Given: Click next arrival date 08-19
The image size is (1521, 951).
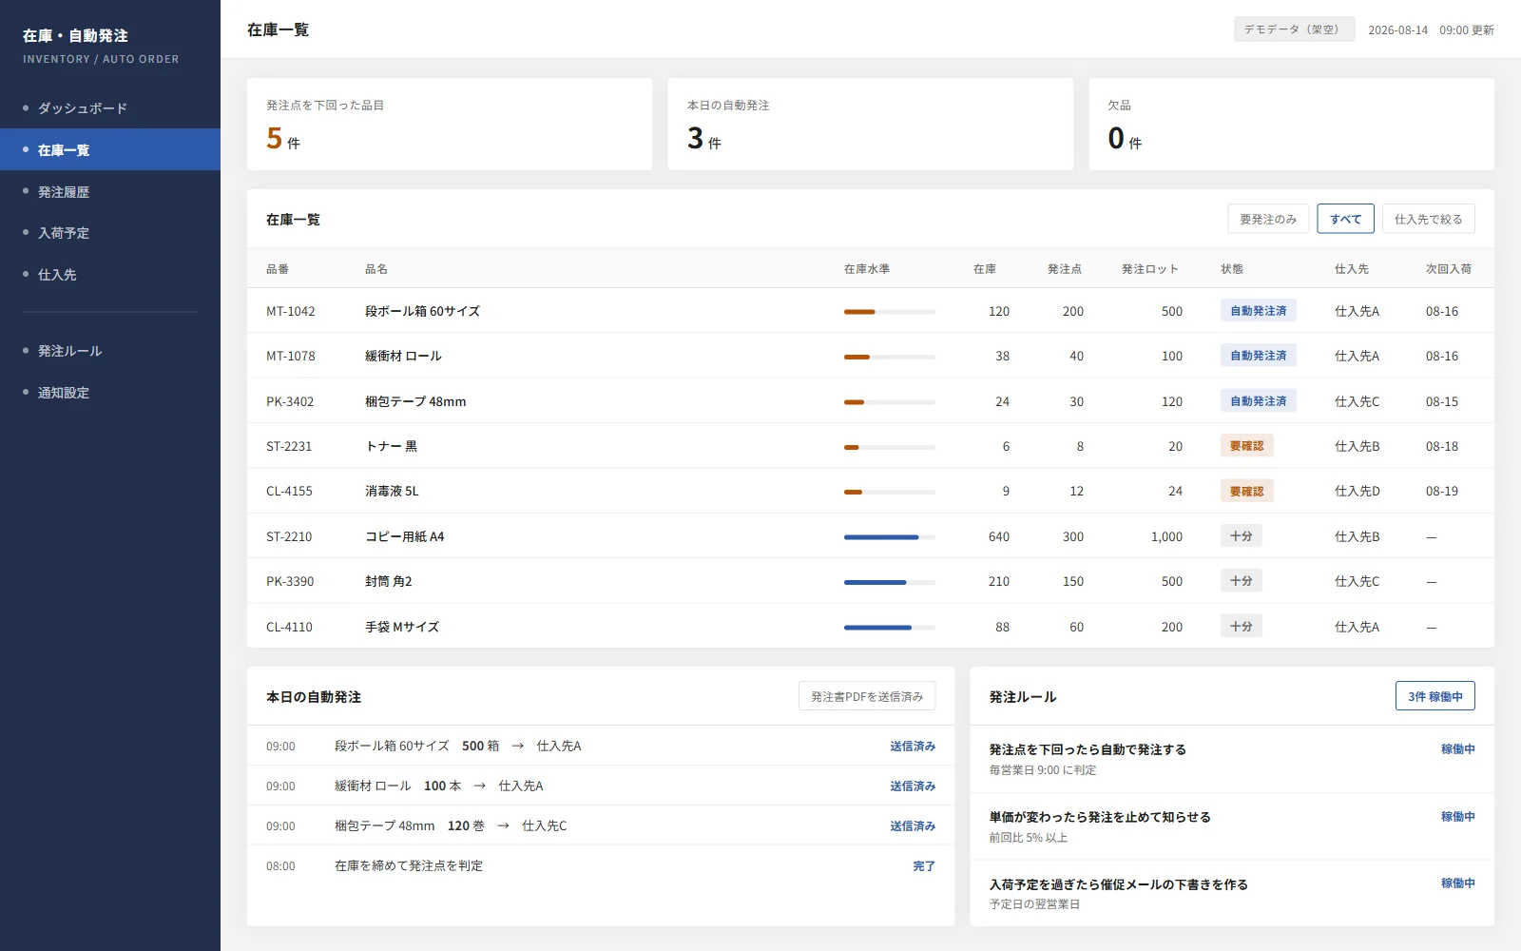Looking at the screenshot, I should pyautogui.click(x=1442, y=491).
